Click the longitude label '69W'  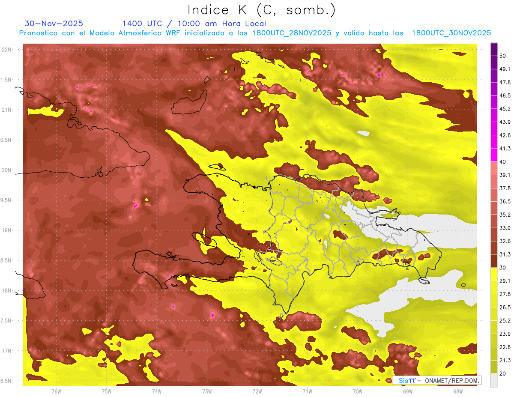coord(408,391)
